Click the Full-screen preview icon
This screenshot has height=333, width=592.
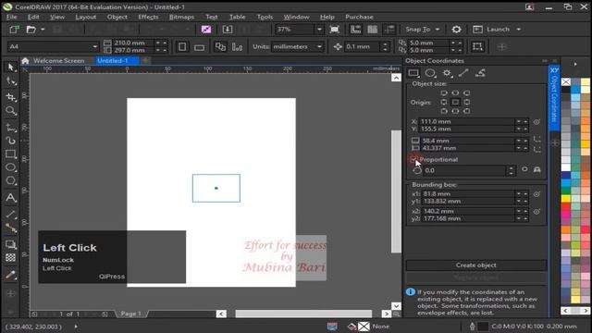click(334, 29)
